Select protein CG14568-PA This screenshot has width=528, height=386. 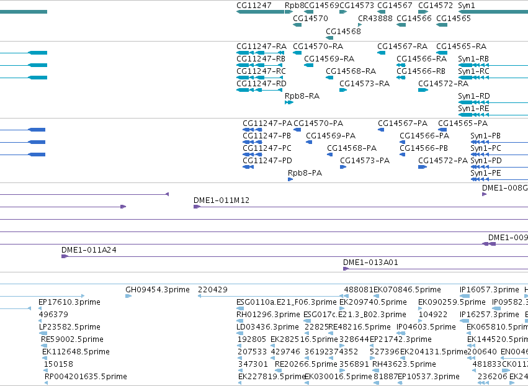click(352, 148)
